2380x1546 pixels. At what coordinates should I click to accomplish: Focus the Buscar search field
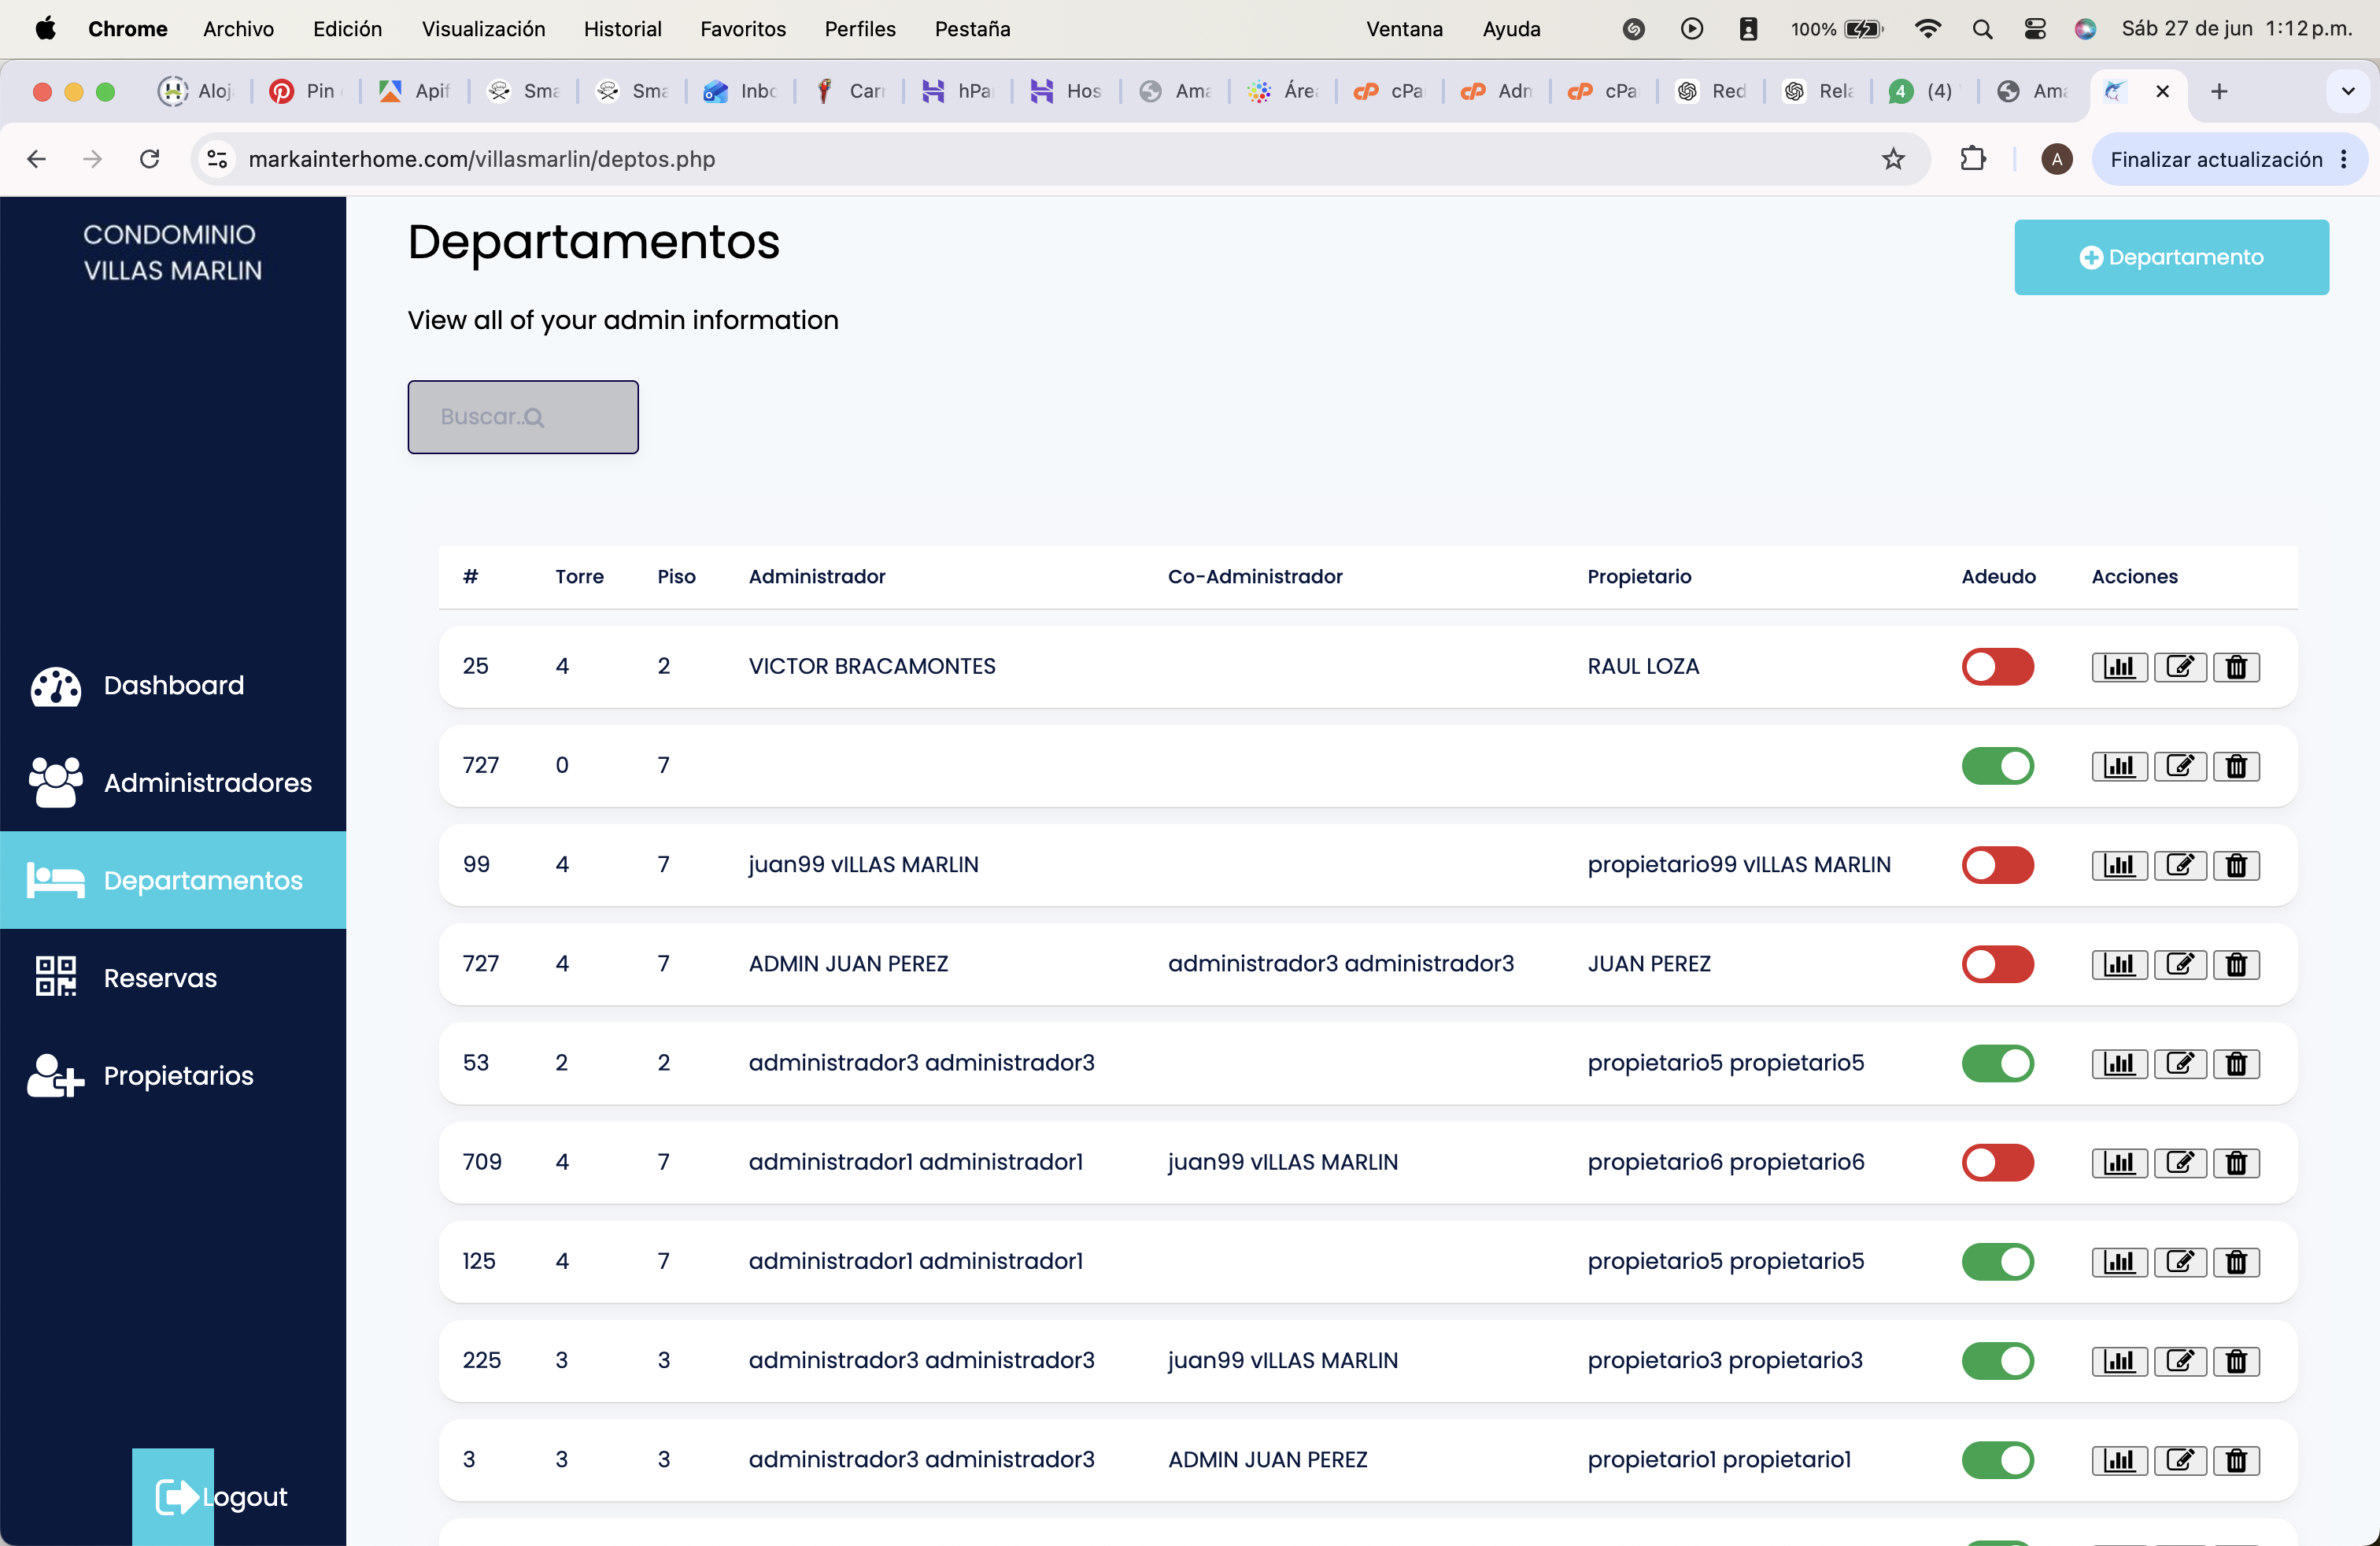coord(522,417)
